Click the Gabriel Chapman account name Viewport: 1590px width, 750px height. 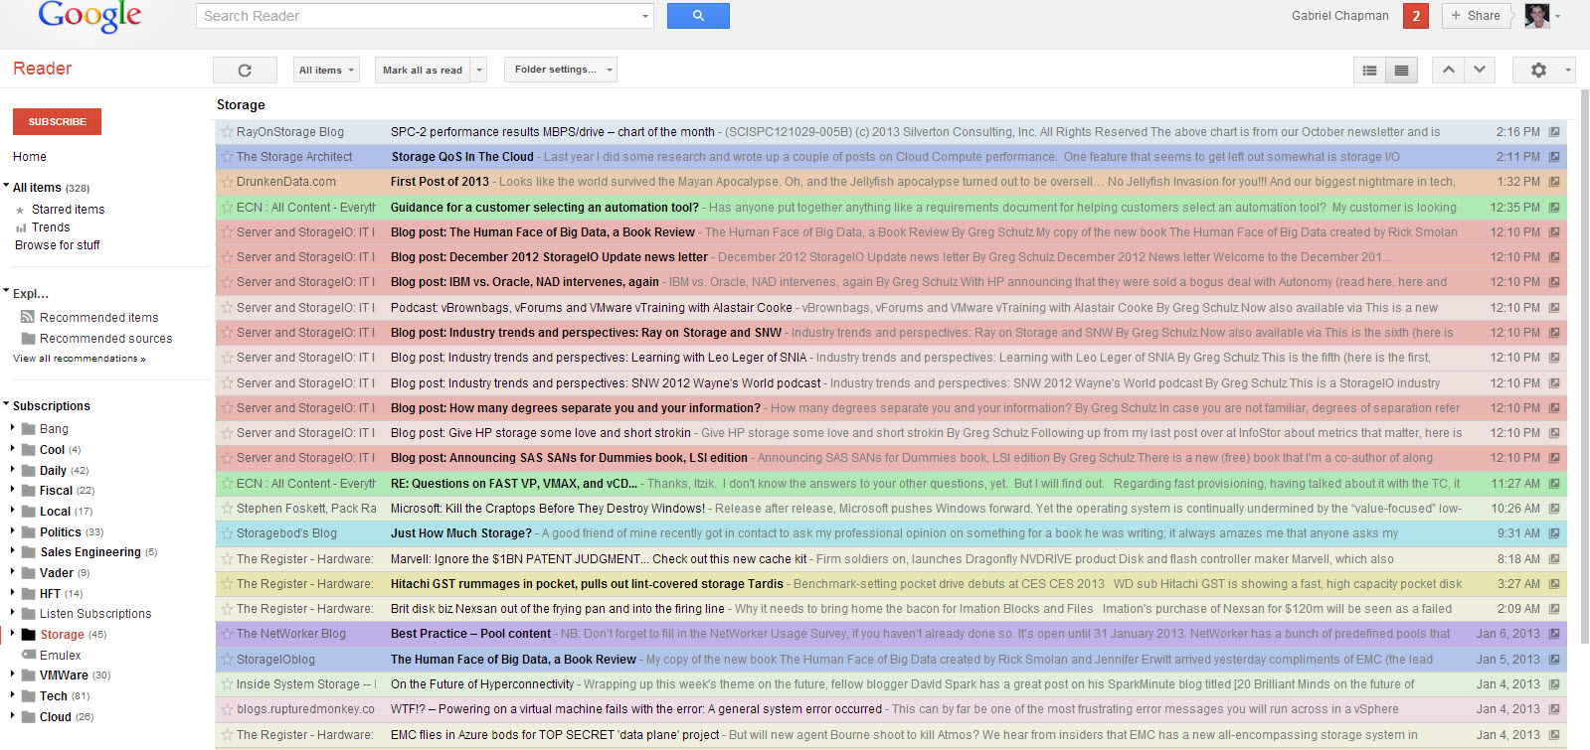tap(1339, 16)
